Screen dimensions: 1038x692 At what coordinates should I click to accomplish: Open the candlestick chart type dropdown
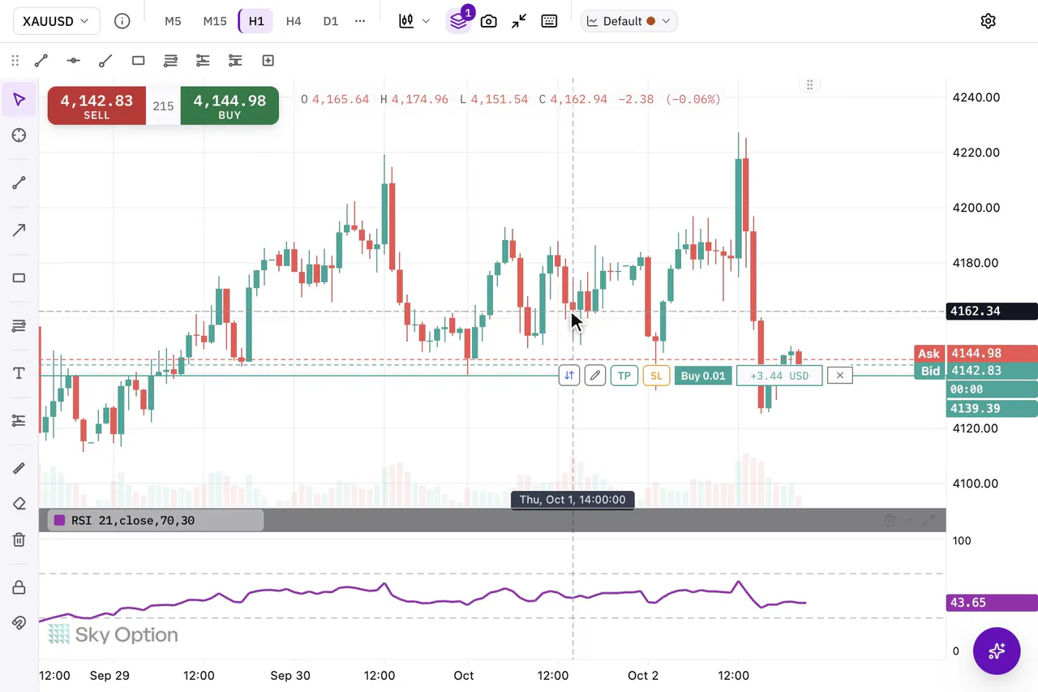pos(414,21)
